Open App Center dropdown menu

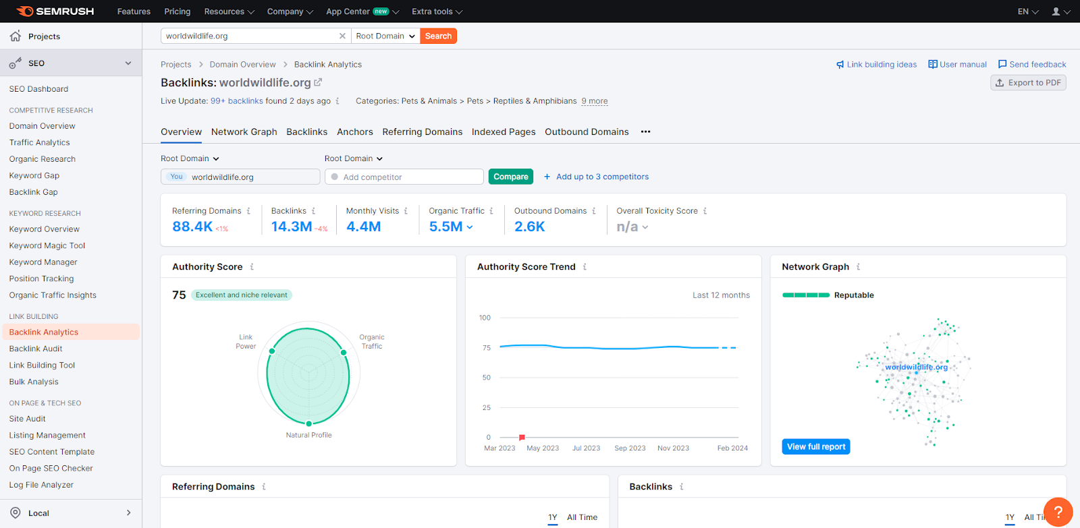point(362,11)
